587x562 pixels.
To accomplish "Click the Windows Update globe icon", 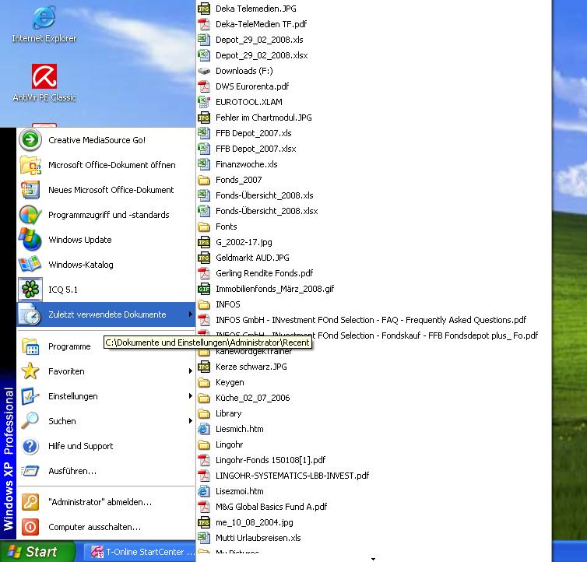I will point(30,240).
